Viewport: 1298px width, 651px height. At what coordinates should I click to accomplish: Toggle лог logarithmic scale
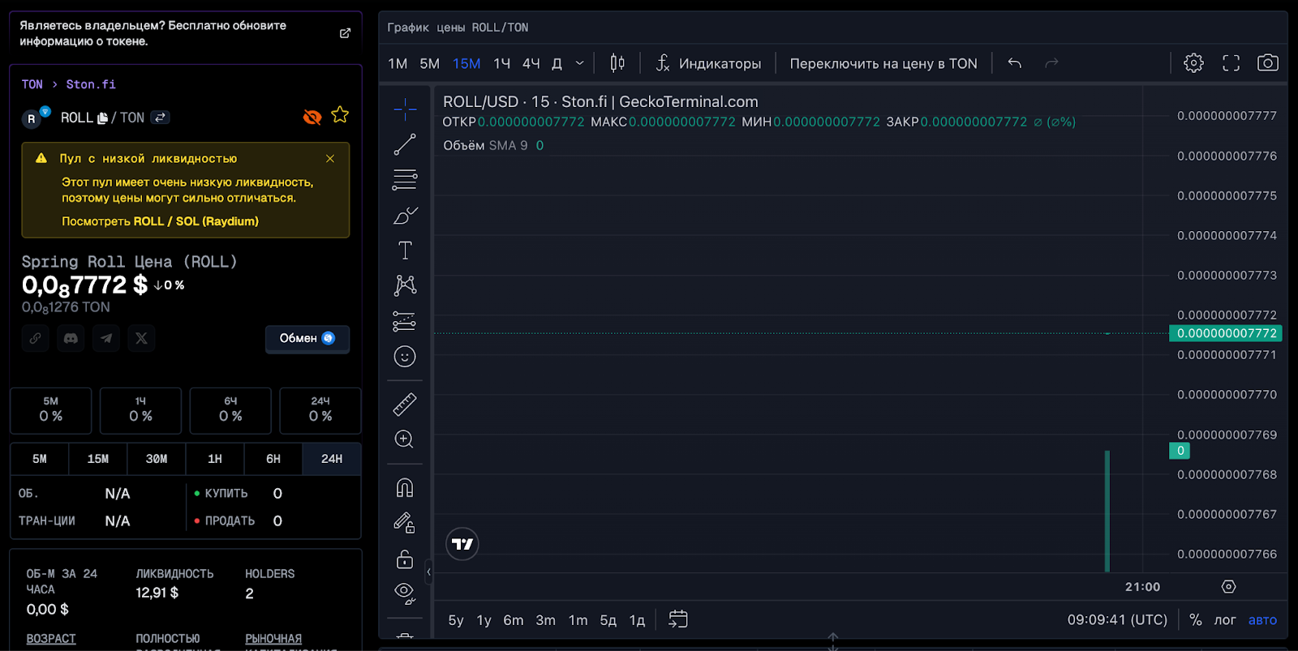(x=1225, y=620)
